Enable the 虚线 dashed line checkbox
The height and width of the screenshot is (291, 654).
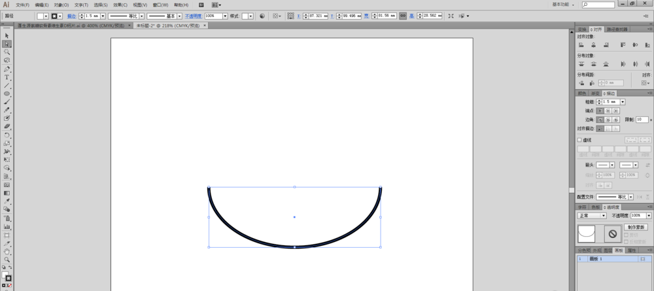579,140
